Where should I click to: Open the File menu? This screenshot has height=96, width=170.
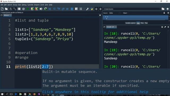(2, 5)
